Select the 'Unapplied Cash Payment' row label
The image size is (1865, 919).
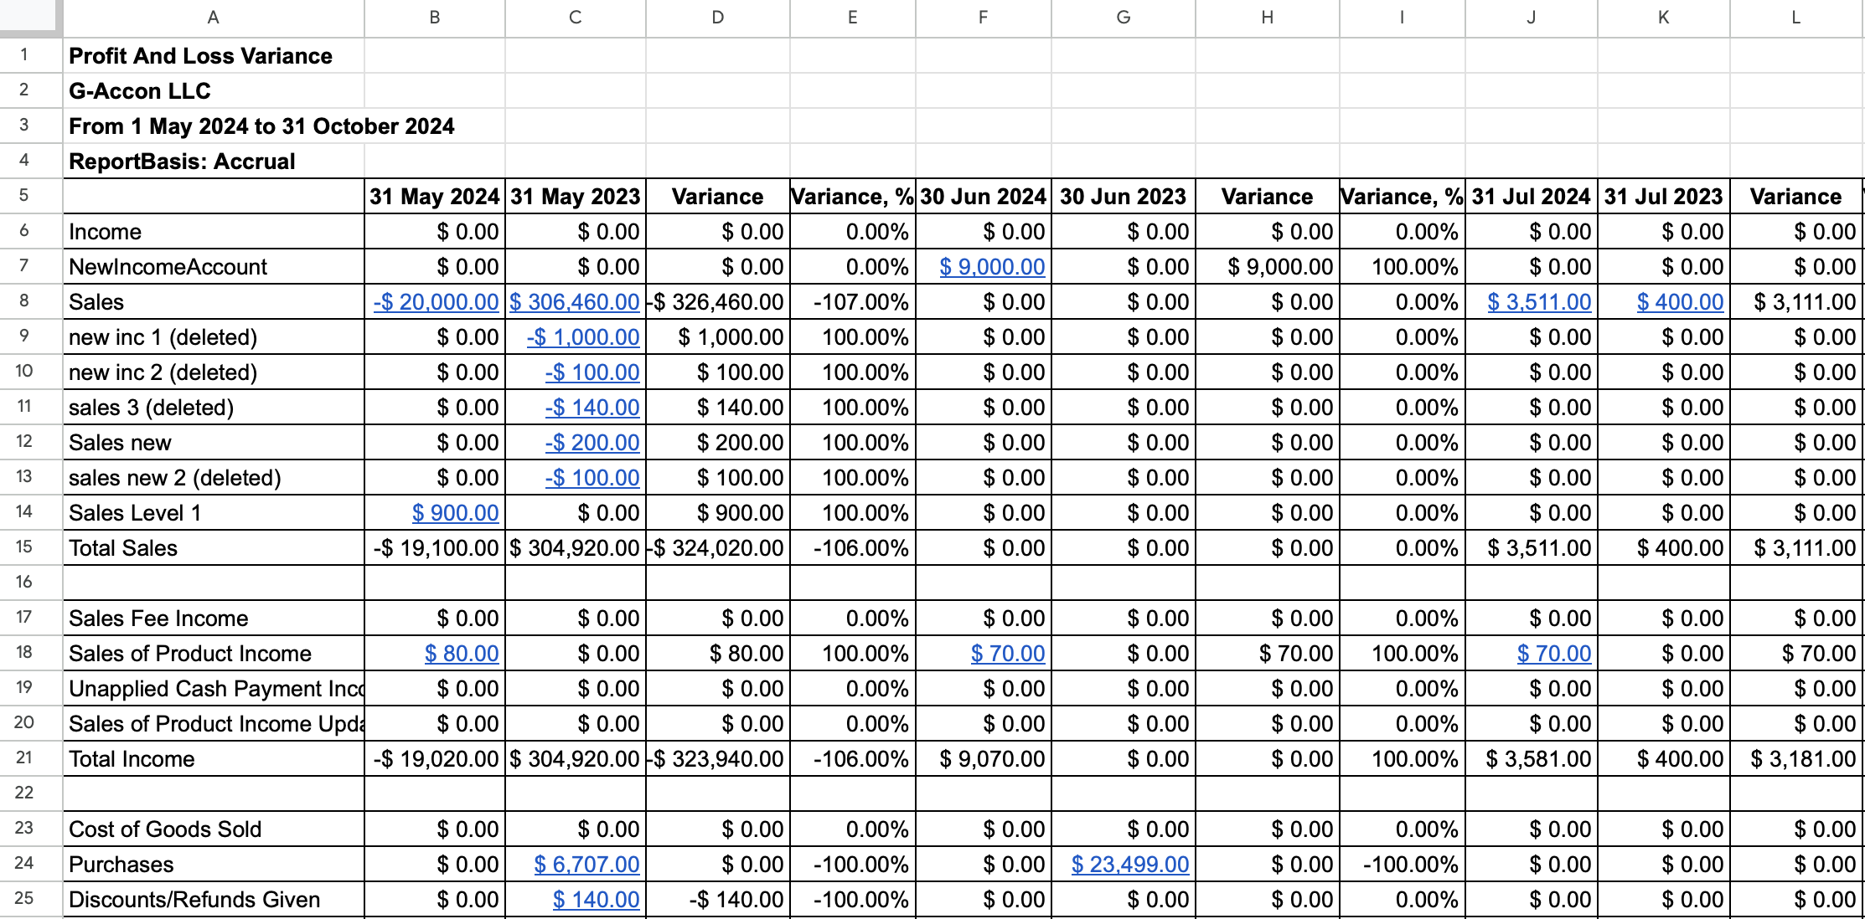tap(214, 688)
